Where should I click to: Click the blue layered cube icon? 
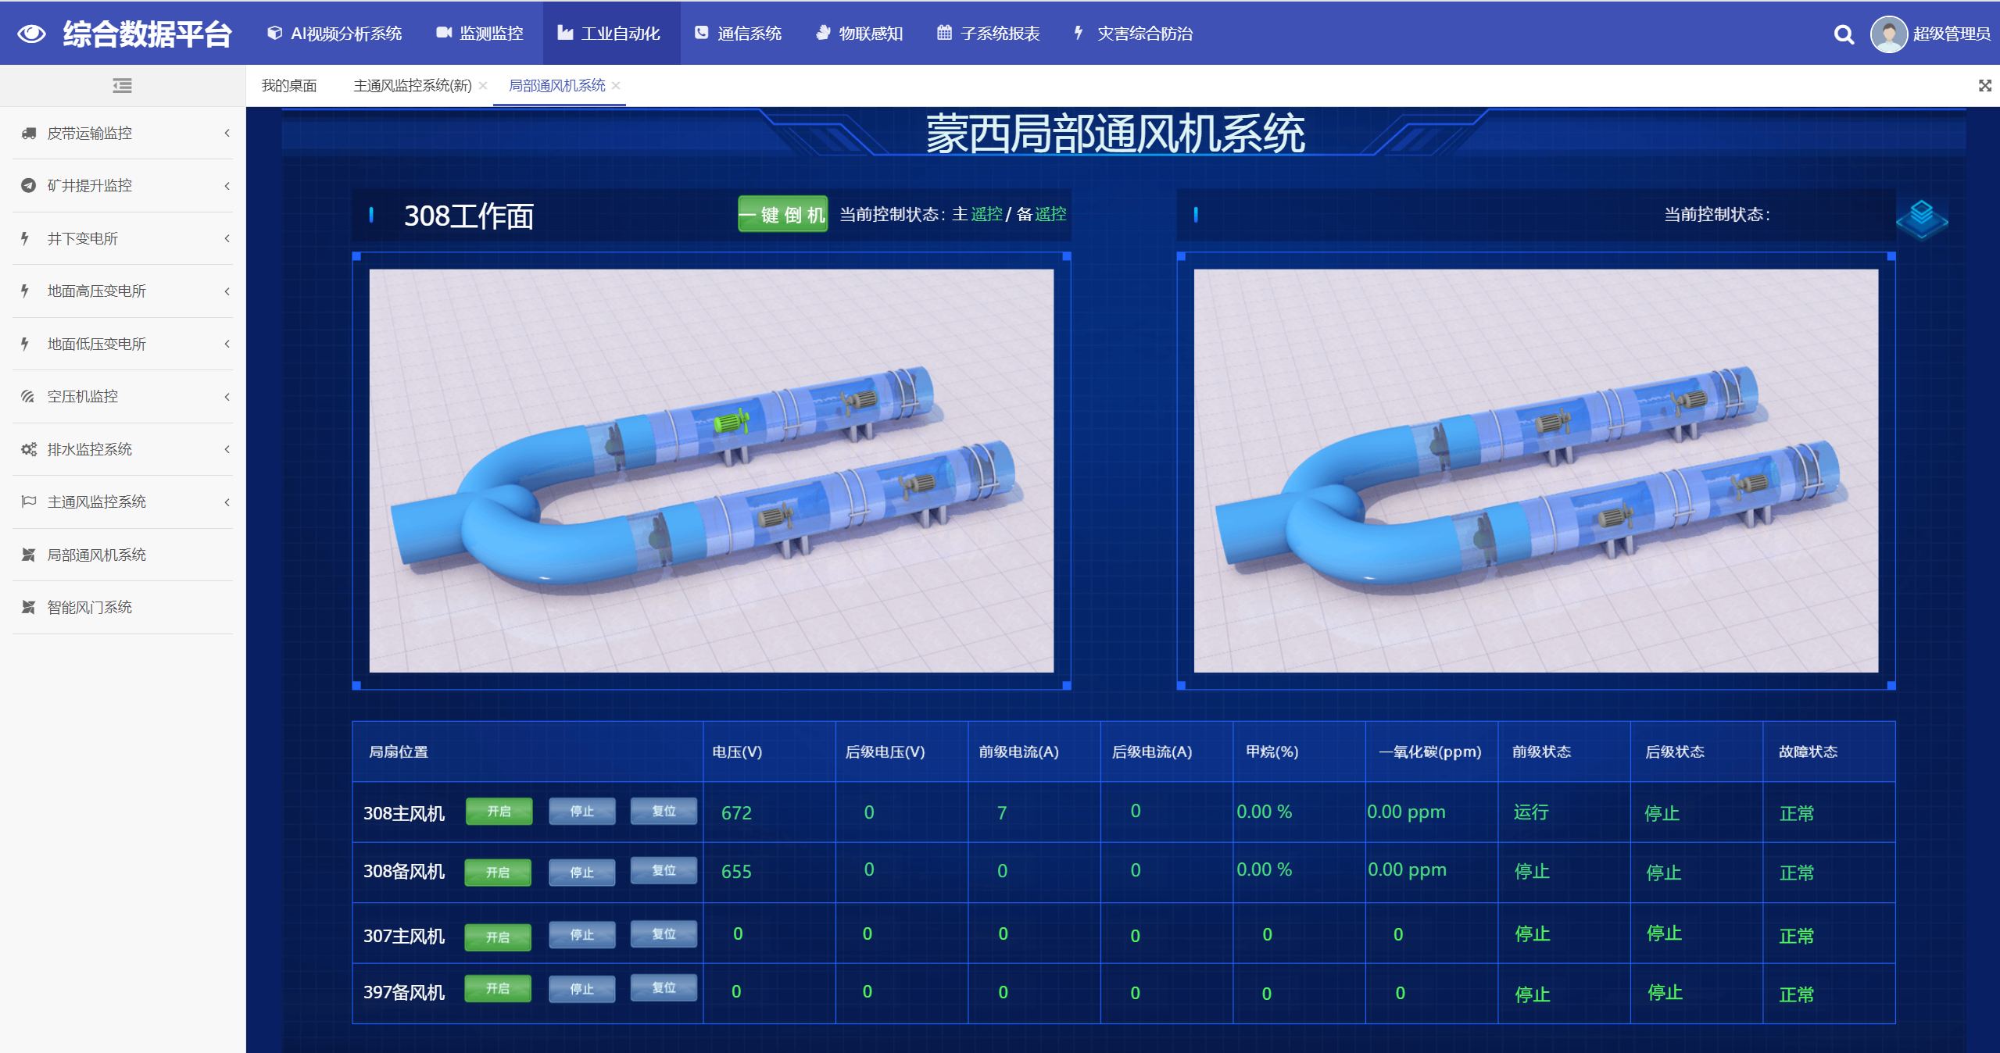[1921, 218]
